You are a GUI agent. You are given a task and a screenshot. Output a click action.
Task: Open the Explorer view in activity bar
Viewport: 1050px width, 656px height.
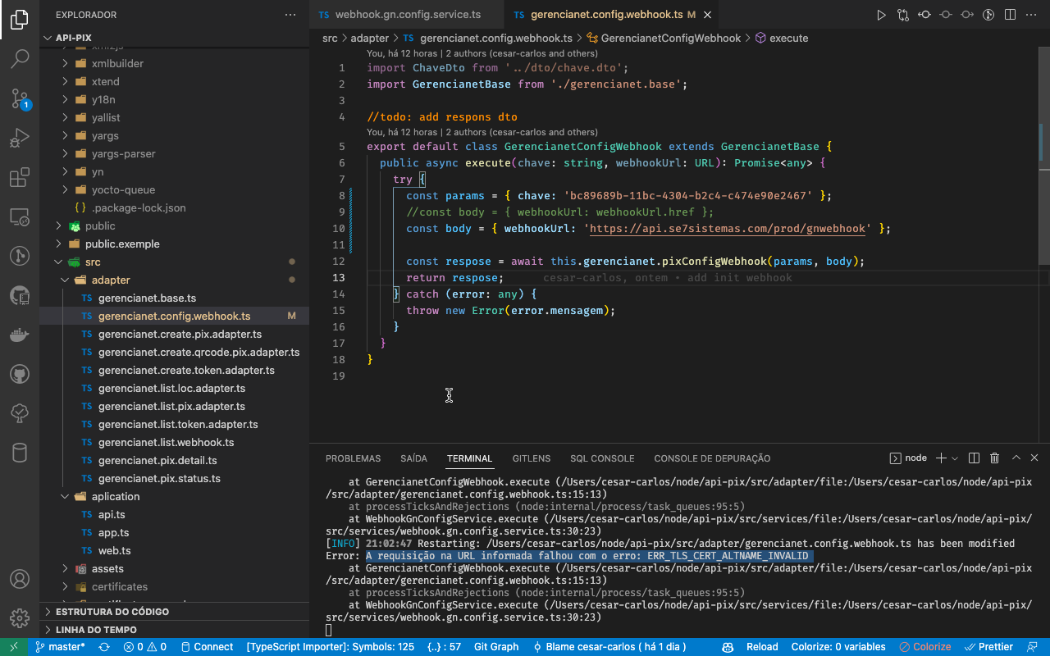20,20
